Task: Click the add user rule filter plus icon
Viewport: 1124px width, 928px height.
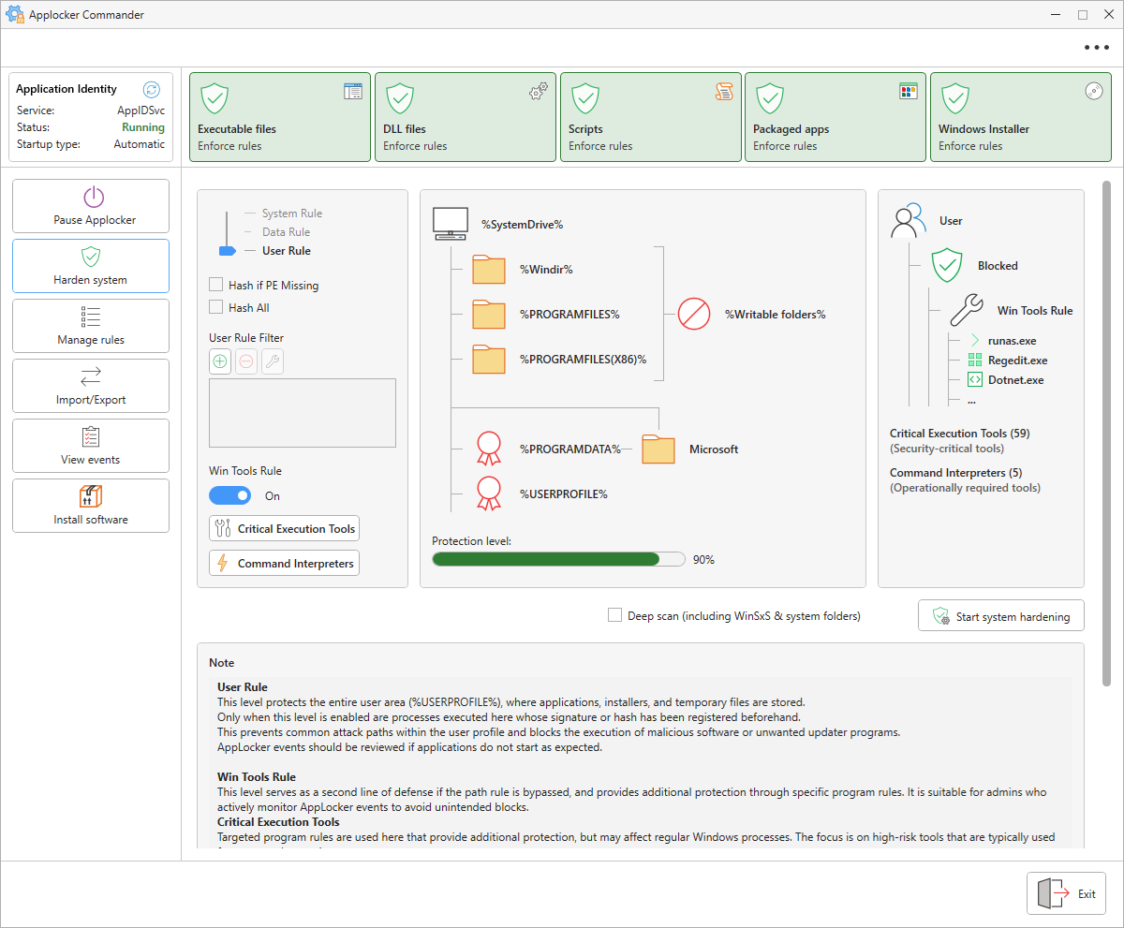Action: [220, 362]
